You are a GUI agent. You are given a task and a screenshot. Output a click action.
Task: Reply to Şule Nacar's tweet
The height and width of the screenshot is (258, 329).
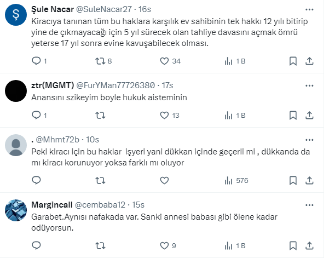pyautogui.click(x=37, y=61)
